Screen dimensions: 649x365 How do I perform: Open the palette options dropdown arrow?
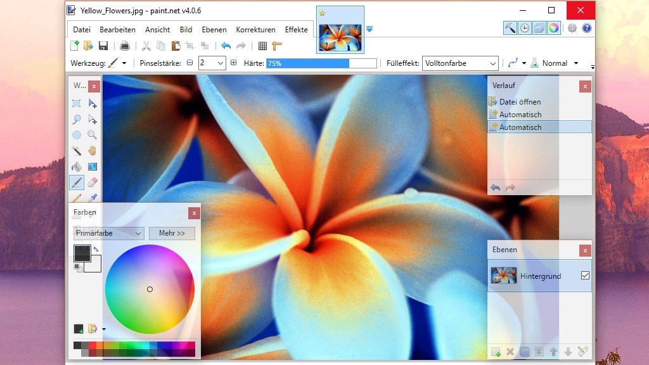coord(103,330)
